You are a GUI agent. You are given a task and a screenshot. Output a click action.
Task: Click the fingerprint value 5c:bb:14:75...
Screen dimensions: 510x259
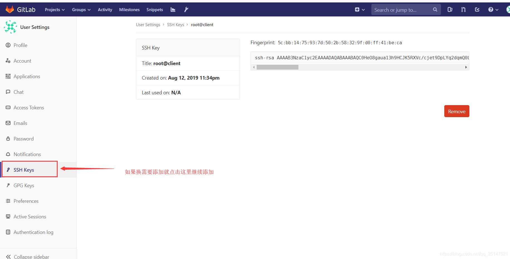(340, 43)
